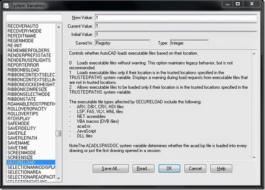Select SAFEMODE variable
This screenshot has height=190, width=265.
point(31,123)
